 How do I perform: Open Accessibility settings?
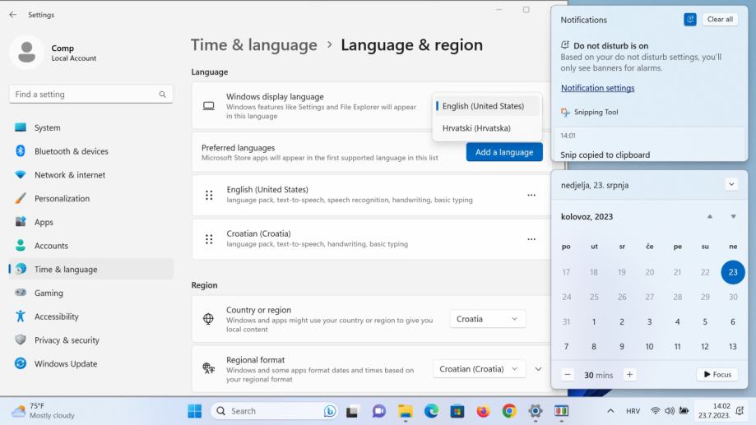(x=91, y=316)
